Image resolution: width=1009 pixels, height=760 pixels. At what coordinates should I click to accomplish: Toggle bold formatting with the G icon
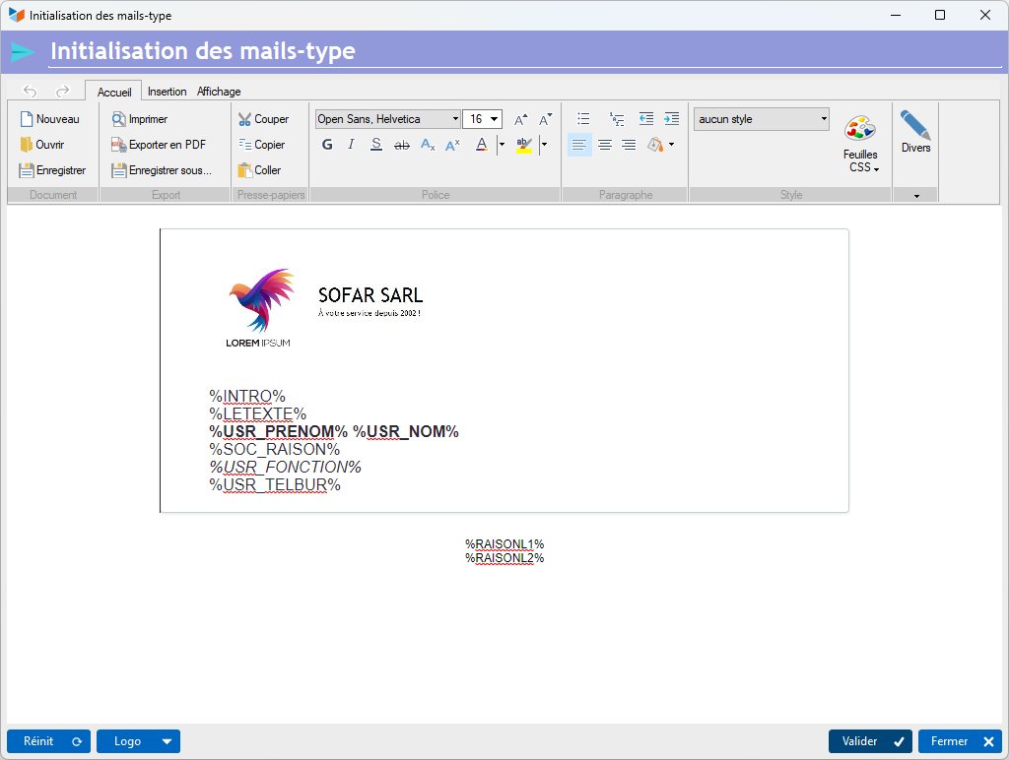[x=327, y=145]
